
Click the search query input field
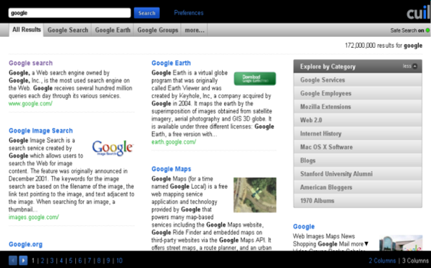click(69, 13)
